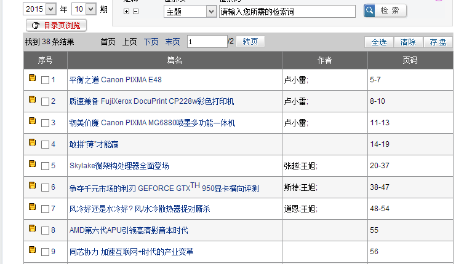Click the page number input field
Viewport: 464px width, 264px height.
pyautogui.click(x=207, y=42)
